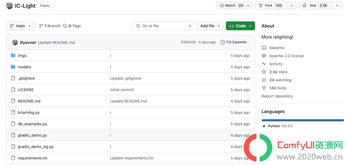The width and height of the screenshot is (347, 165).
Task: View the 113 Commits history
Action: pos(234,42)
